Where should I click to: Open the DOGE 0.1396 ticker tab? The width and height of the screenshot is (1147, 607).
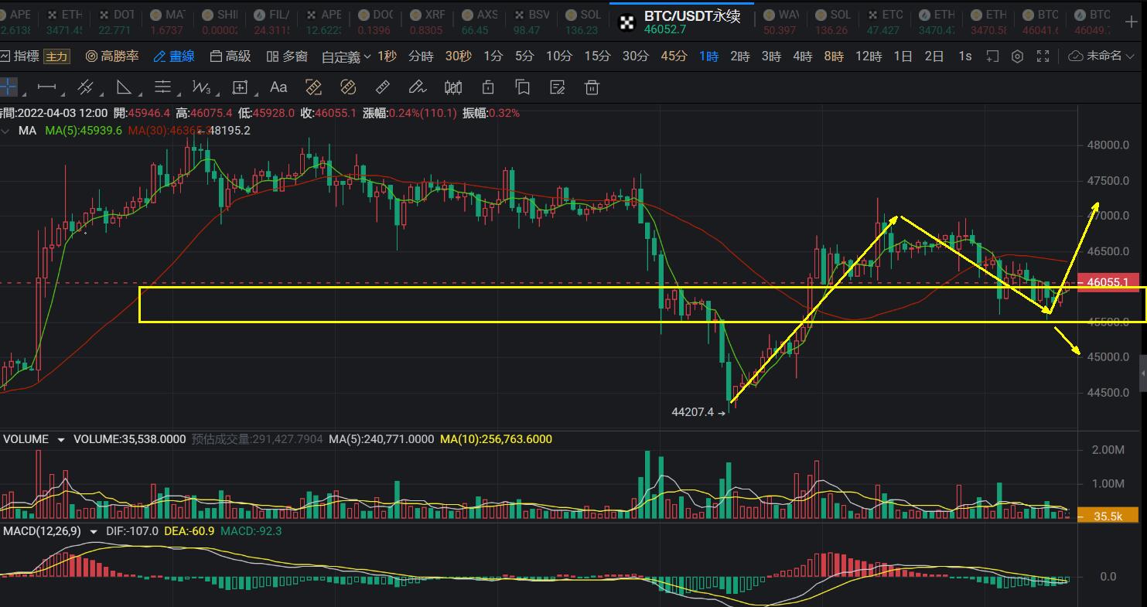(x=375, y=22)
